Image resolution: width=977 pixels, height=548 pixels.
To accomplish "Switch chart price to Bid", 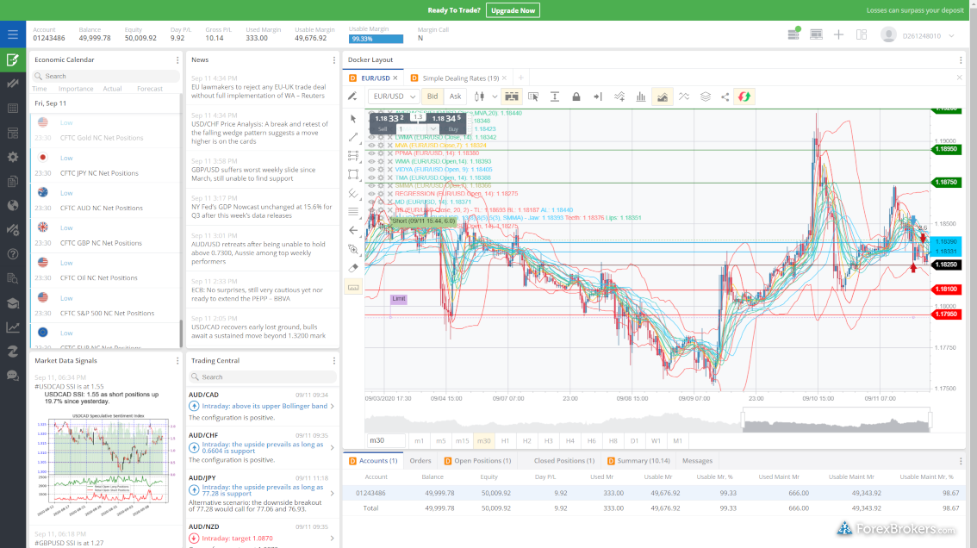I will (432, 97).
